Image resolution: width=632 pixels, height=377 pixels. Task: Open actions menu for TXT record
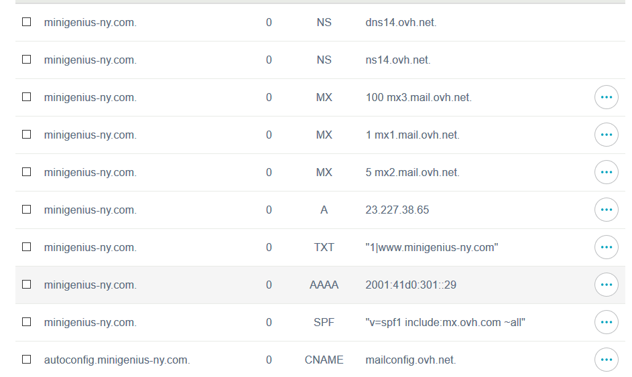(x=606, y=247)
